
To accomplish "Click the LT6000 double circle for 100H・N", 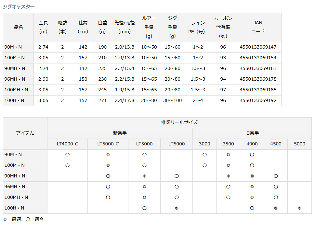I will tap(177, 208).
